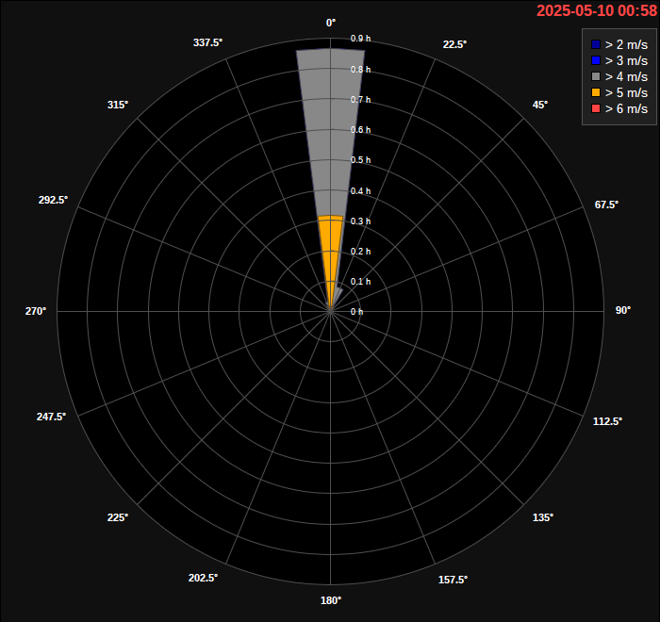Image resolution: width=660 pixels, height=622 pixels.
Task: Click the 0.5 h radial axis label
Action: pos(361,160)
